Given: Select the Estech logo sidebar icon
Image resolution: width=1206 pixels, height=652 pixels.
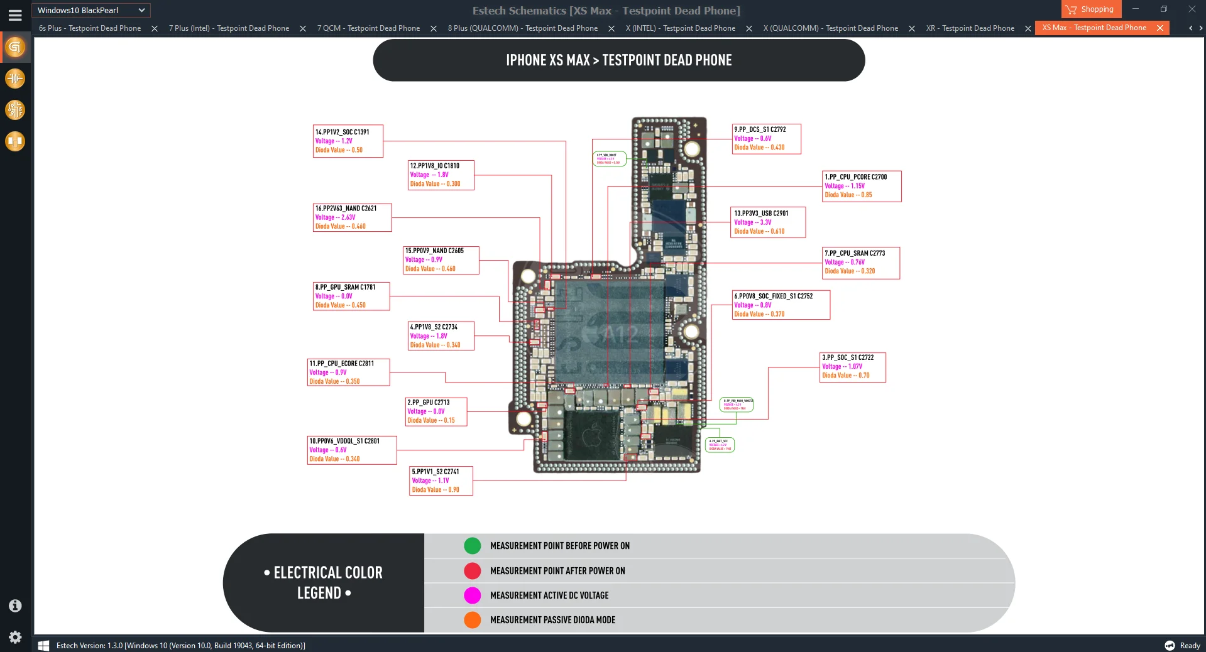Looking at the screenshot, I should (15, 47).
